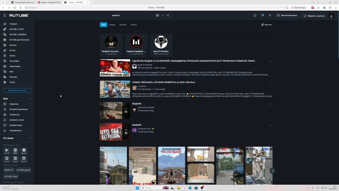Open X medium channel link
Viewport: 339px width, 191px height.
pyautogui.click(x=142, y=86)
